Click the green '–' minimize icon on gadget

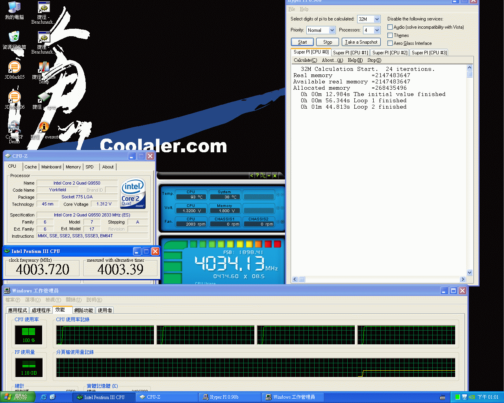(269, 176)
